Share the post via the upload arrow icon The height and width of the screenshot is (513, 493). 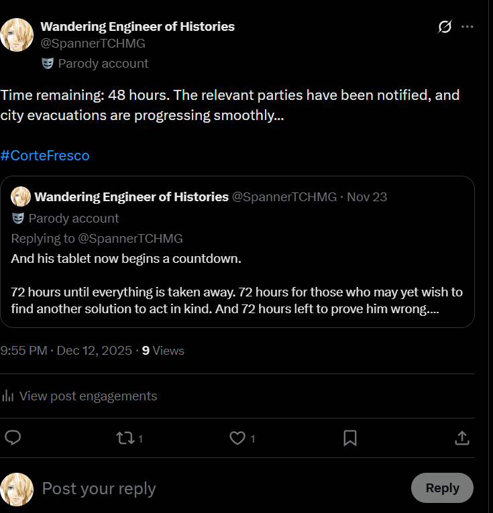461,438
